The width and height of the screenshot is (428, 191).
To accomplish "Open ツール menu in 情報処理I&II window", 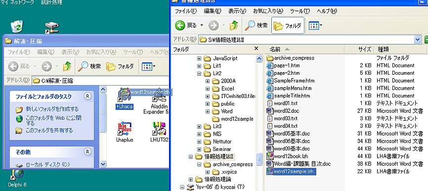I will (300, 11).
